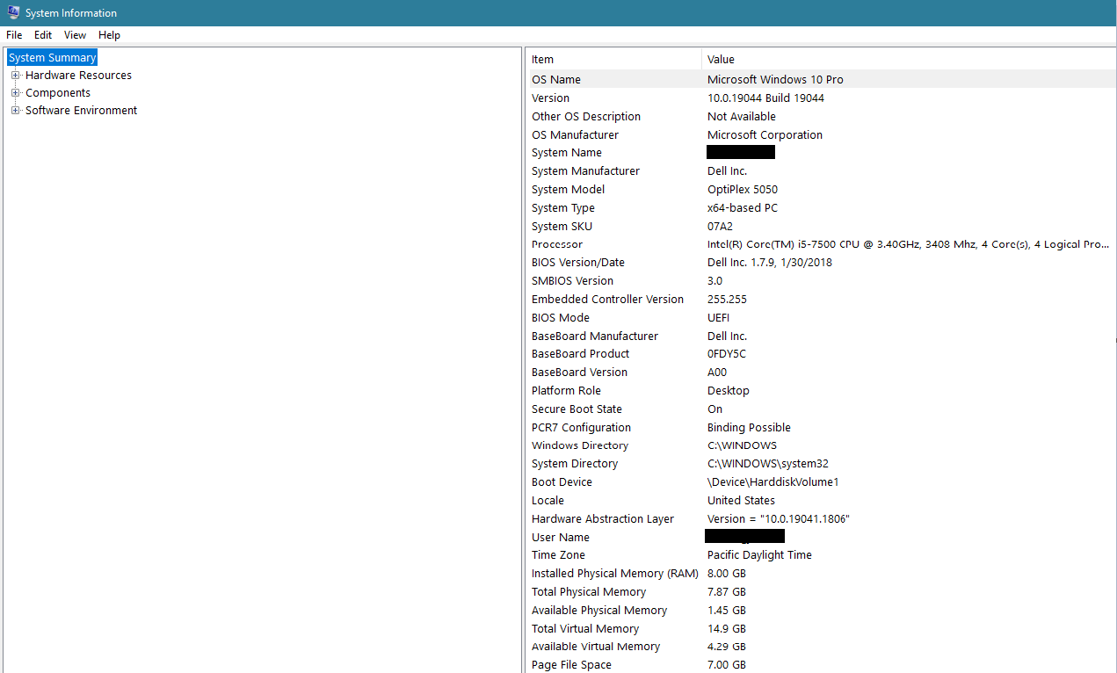Open the View menu
Image resolution: width=1117 pixels, height=673 pixels.
pos(76,35)
